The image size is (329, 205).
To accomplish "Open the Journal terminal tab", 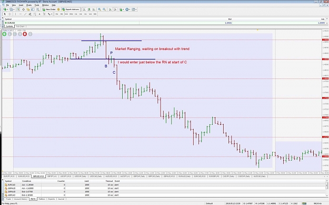I will point(61,199).
